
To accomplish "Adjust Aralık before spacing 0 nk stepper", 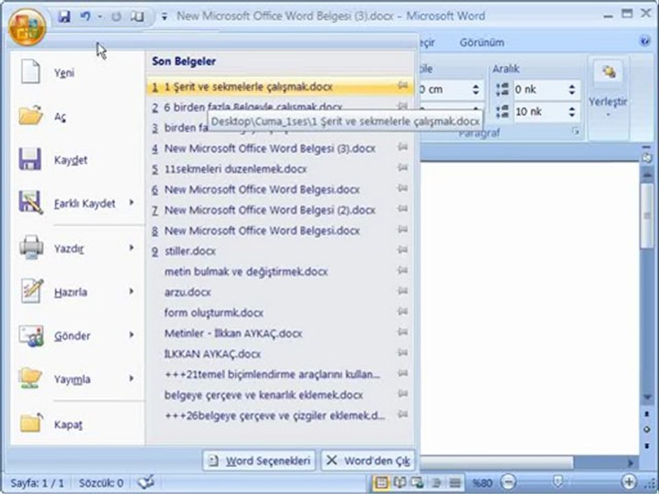I will click(572, 89).
